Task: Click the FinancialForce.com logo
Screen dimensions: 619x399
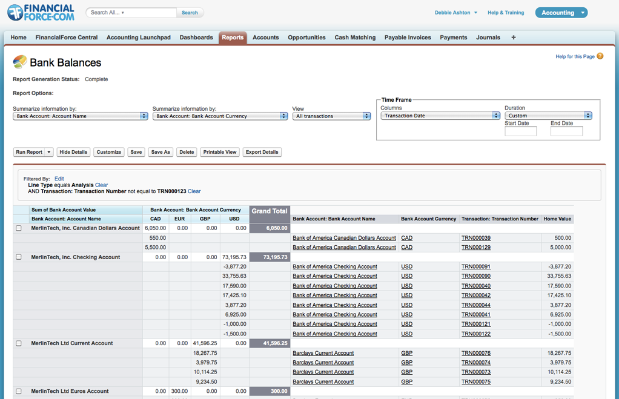Action: 41,13
